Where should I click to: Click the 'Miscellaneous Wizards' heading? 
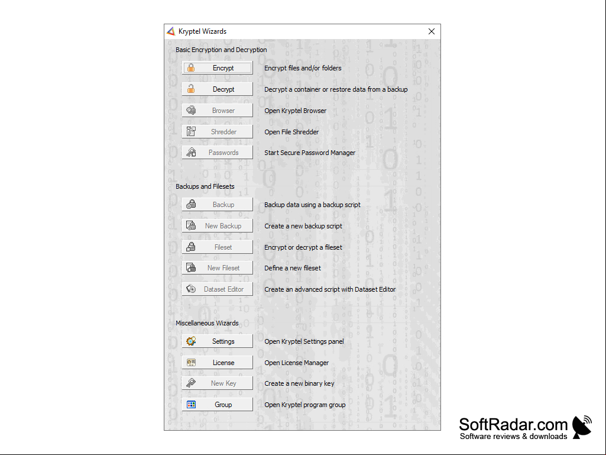point(207,323)
